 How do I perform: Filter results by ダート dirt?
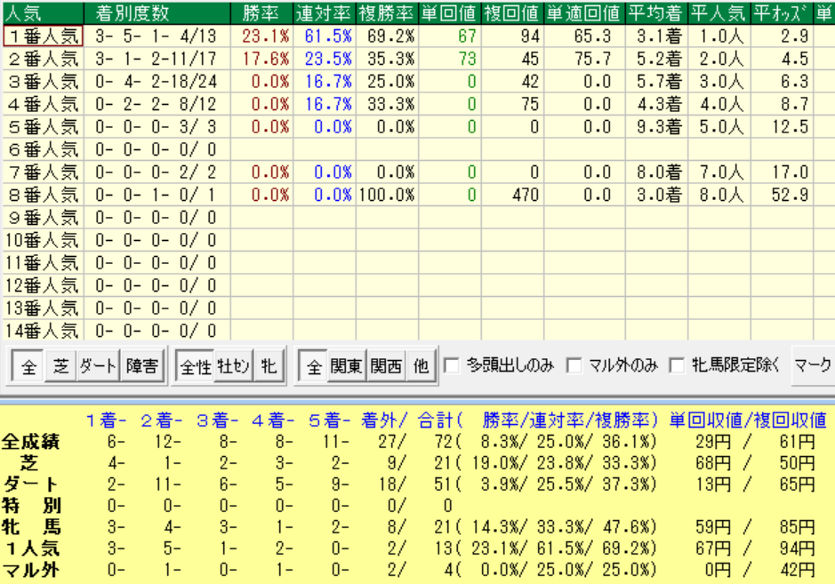(99, 365)
